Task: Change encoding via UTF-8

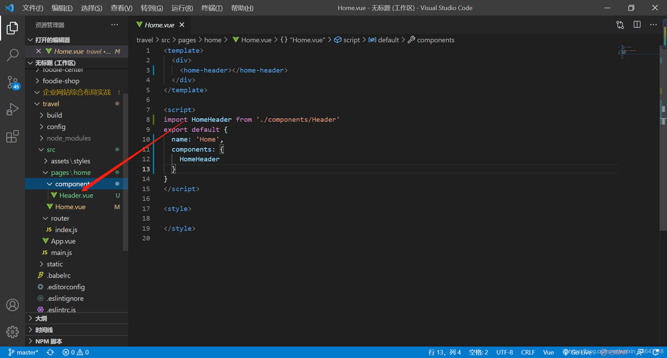Action: pyautogui.click(x=504, y=352)
